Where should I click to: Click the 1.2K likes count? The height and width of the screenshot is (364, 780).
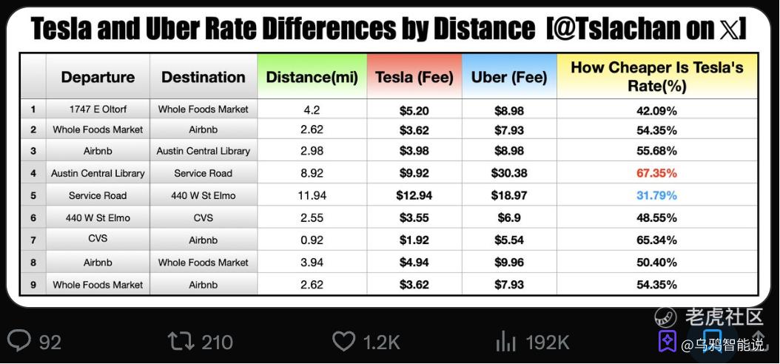(381, 342)
